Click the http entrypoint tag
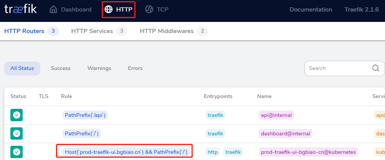Image resolution: width=385 pixels, height=160 pixels. pos(213,152)
